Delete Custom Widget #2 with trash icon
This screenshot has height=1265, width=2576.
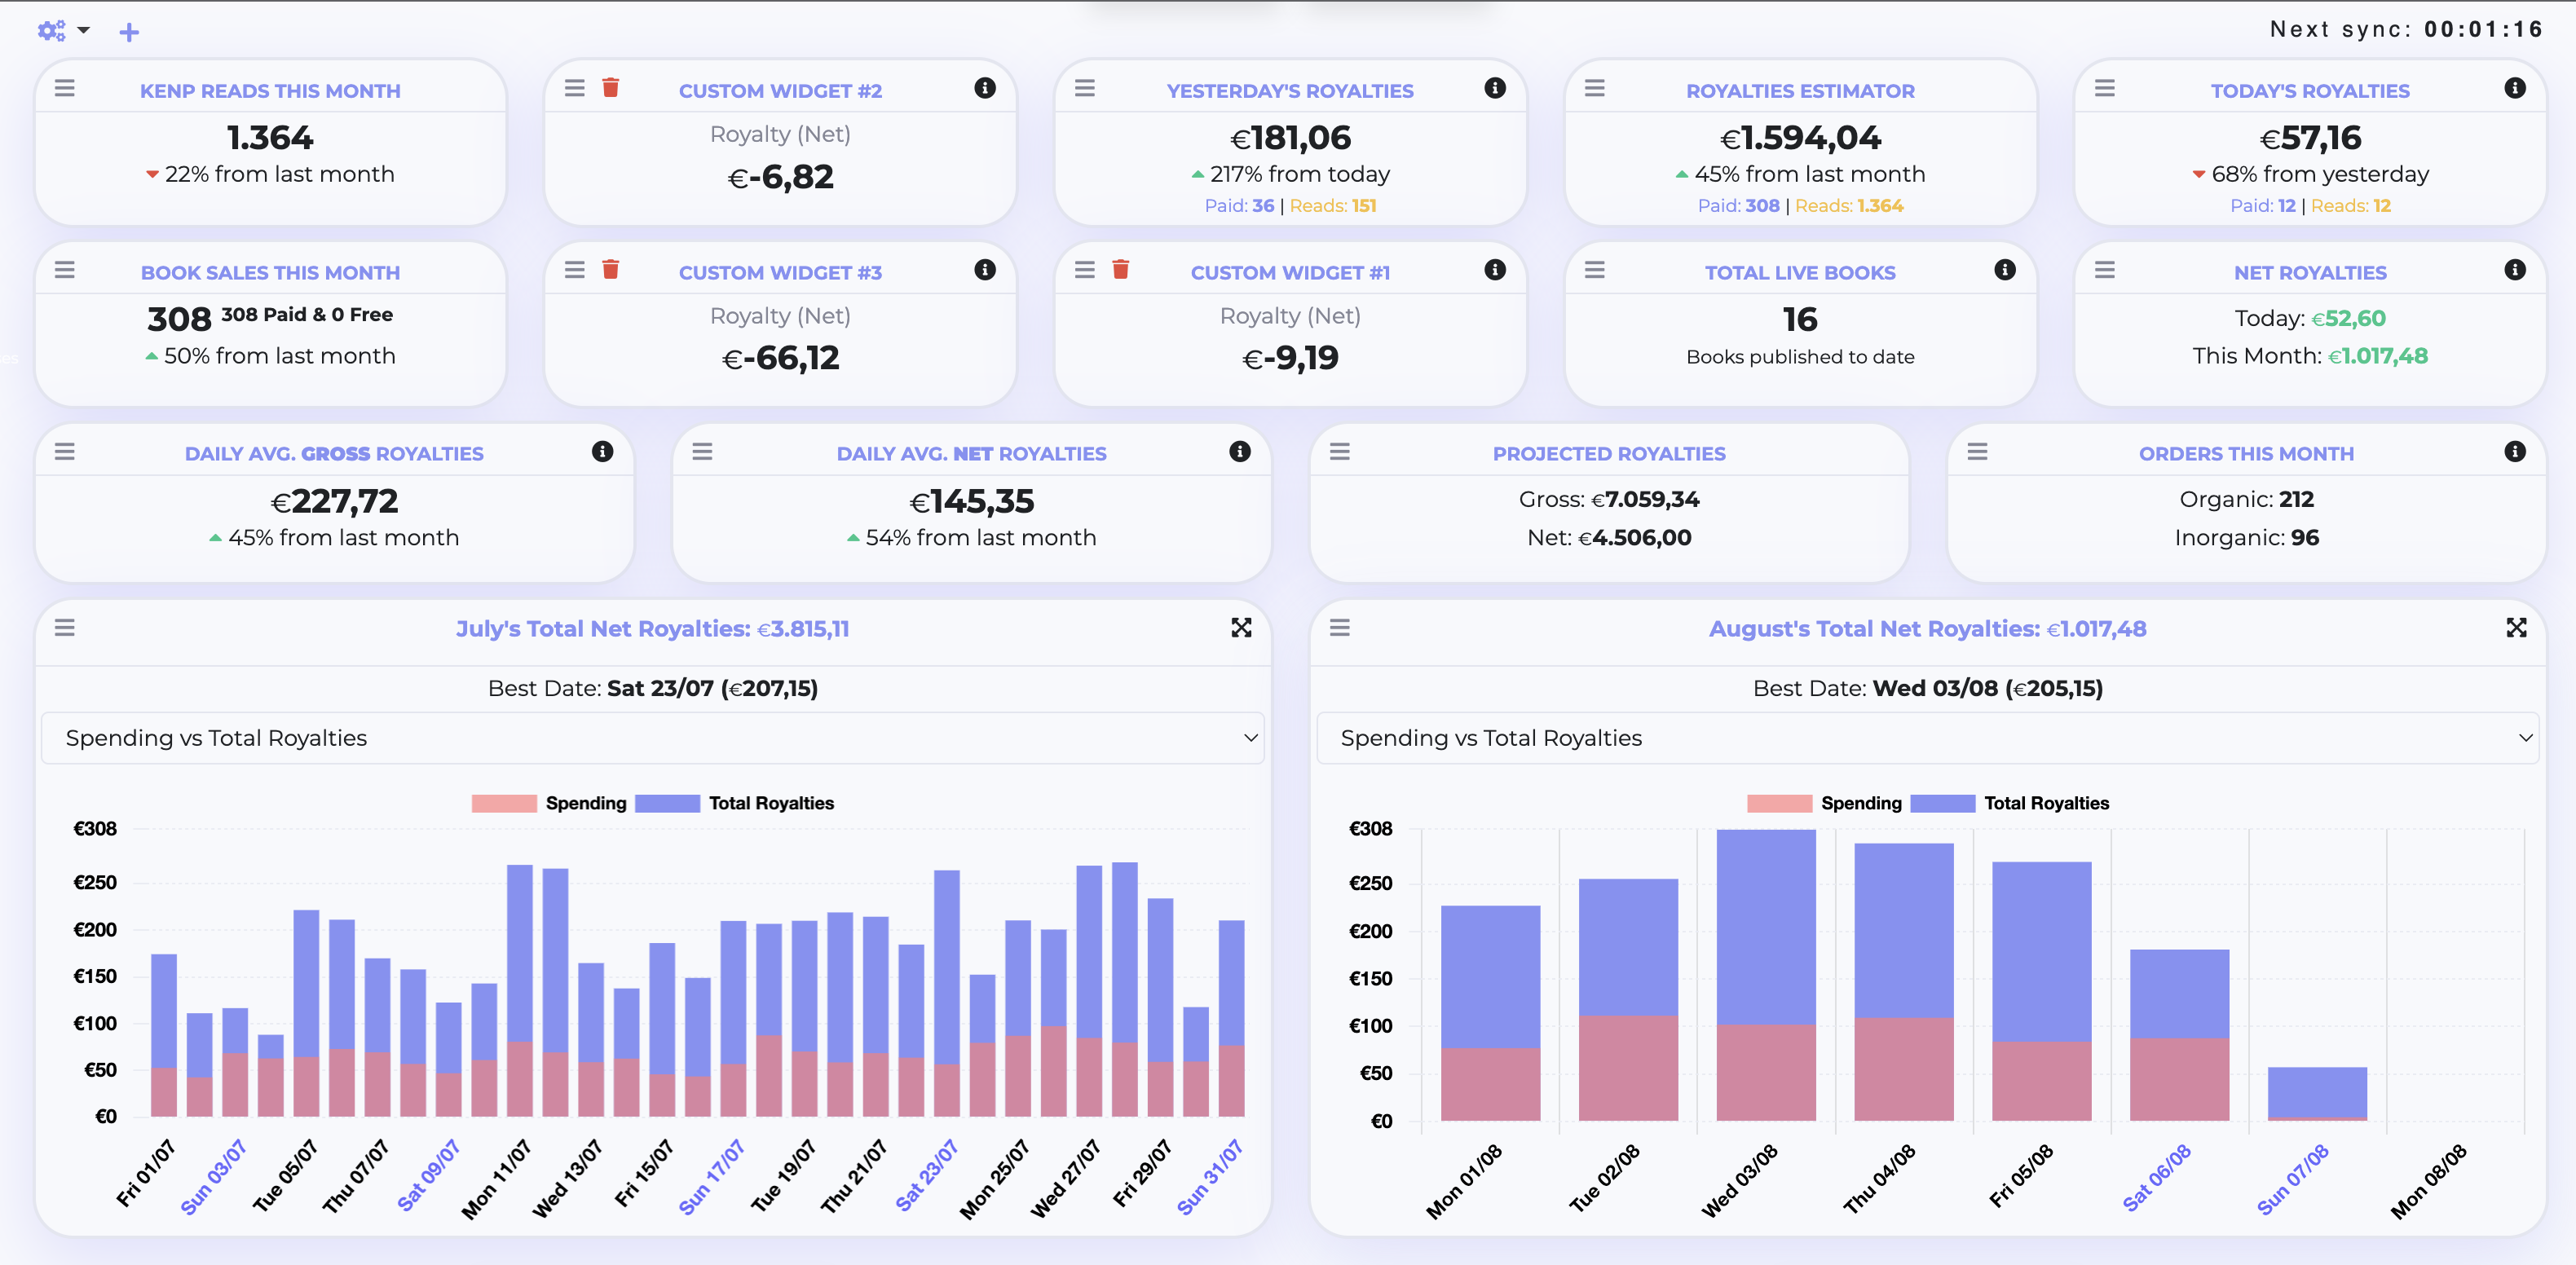pos(610,88)
